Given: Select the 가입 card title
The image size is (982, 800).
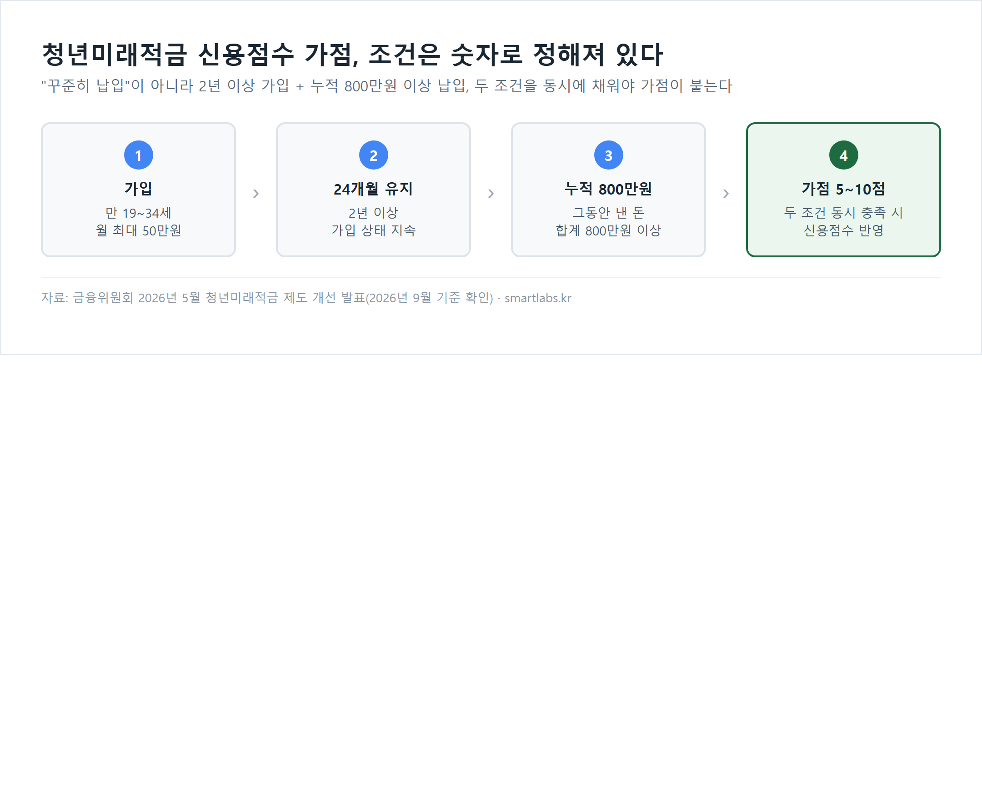Looking at the screenshot, I should [138, 189].
